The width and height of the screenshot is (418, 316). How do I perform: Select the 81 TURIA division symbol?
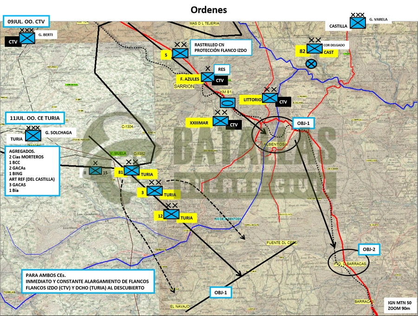[x=132, y=171]
